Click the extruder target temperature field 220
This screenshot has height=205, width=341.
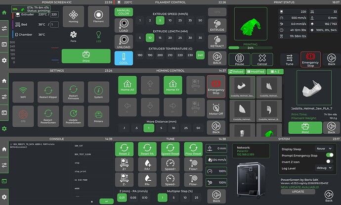(x=54, y=14)
